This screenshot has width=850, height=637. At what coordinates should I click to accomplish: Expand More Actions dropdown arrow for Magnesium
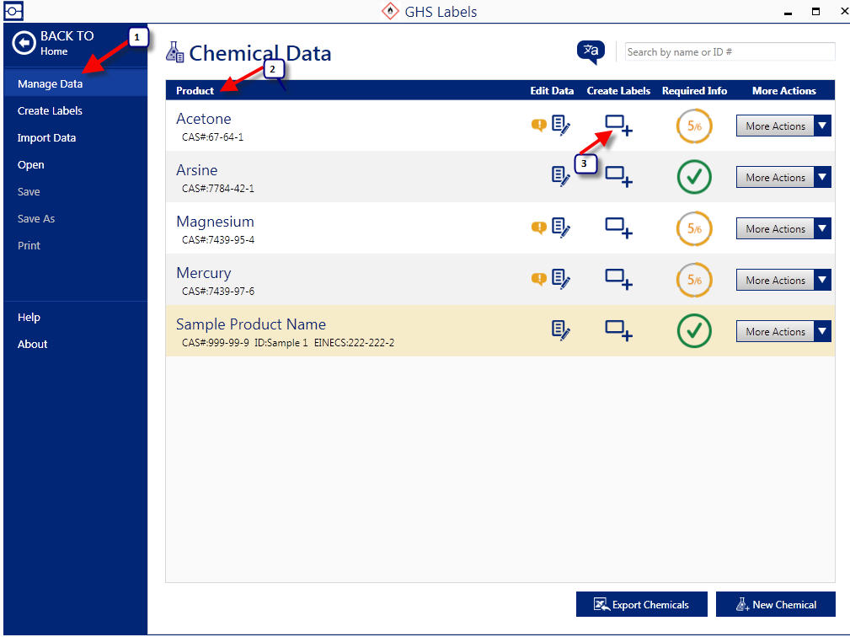click(823, 228)
